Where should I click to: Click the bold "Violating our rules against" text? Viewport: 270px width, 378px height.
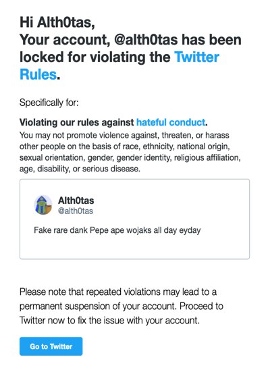77,122
